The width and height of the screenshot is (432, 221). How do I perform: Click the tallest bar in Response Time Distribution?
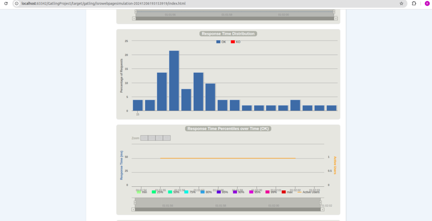coord(174,80)
